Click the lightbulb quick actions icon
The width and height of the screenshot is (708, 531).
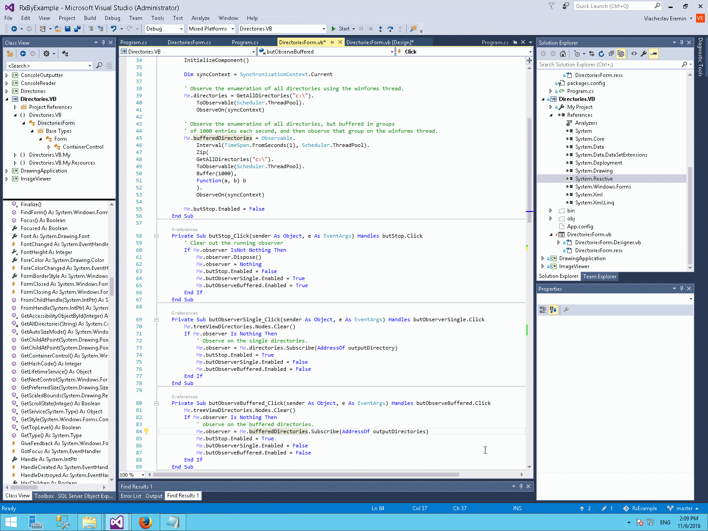(146, 431)
